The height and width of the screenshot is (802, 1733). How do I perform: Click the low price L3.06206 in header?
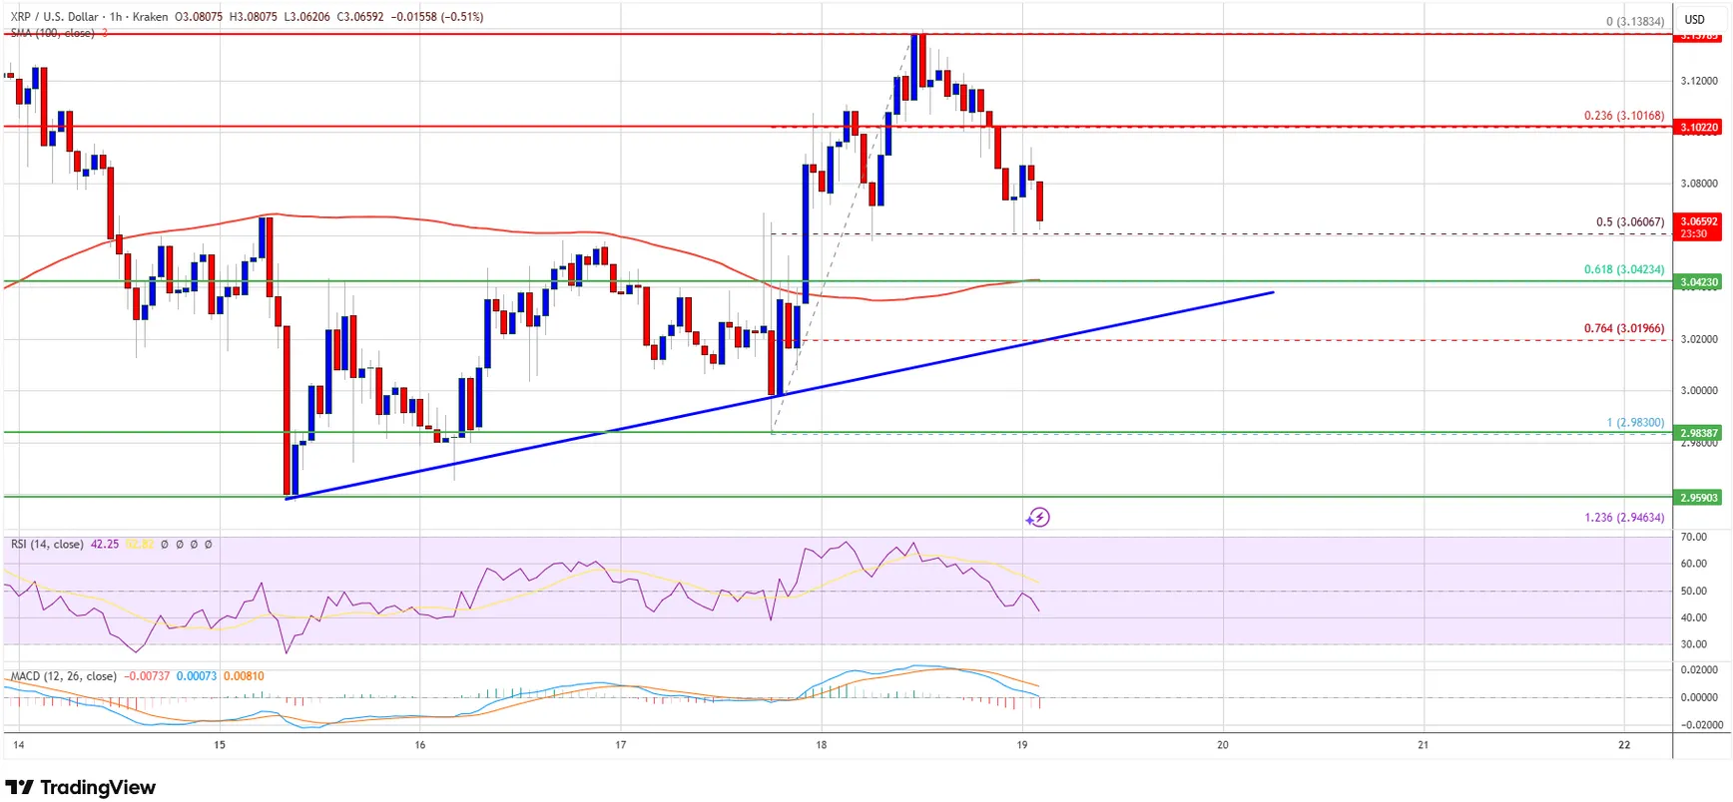[x=305, y=17]
